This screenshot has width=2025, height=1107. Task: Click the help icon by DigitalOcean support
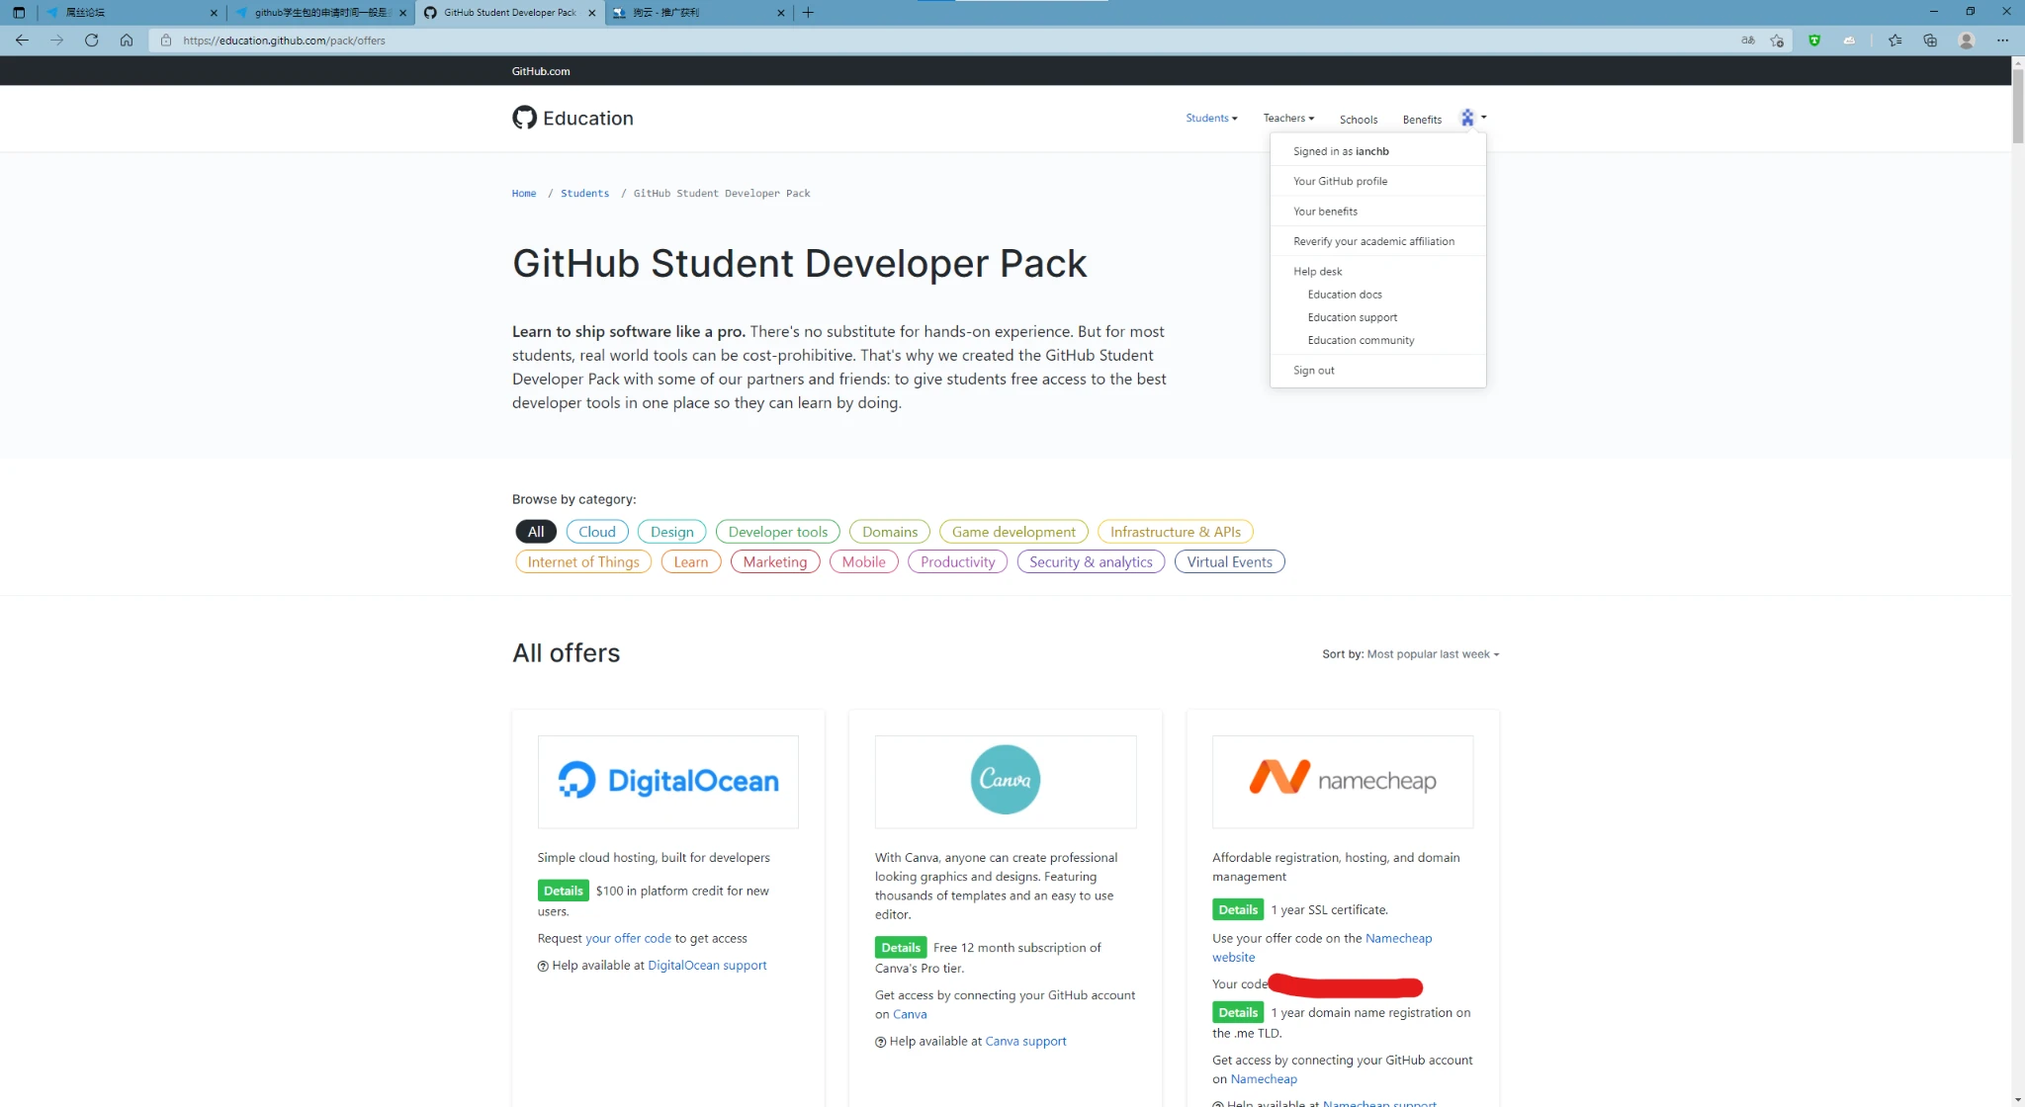[x=543, y=967]
